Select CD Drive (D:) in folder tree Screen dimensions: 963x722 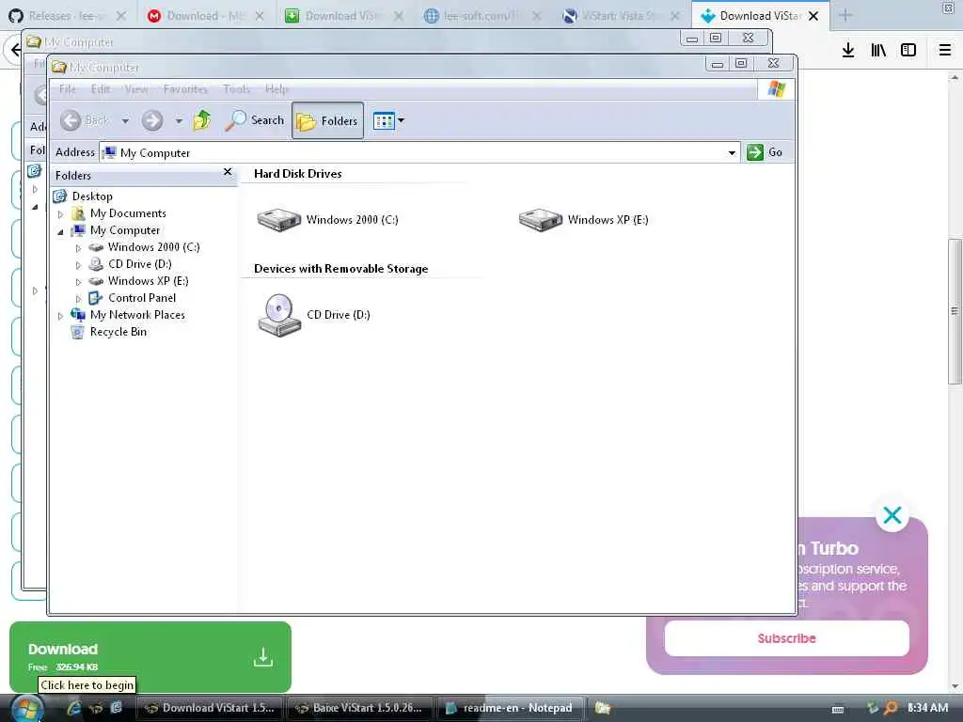139,264
